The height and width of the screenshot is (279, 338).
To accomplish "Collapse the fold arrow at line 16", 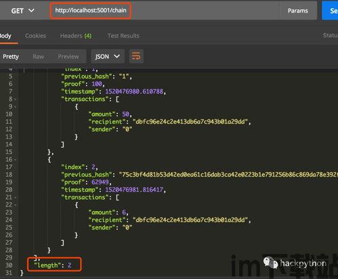I will point(16,160).
